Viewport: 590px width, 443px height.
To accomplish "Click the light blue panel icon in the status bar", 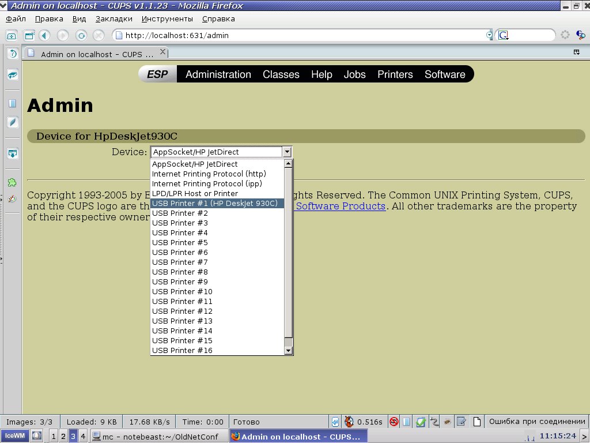I will (406, 422).
